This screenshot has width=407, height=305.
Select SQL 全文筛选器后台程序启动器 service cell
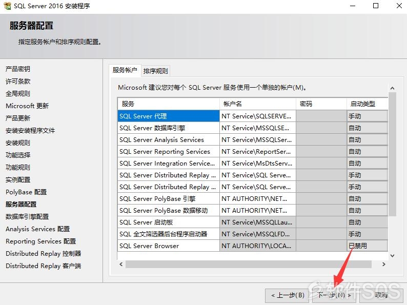click(x=169, y=234)
